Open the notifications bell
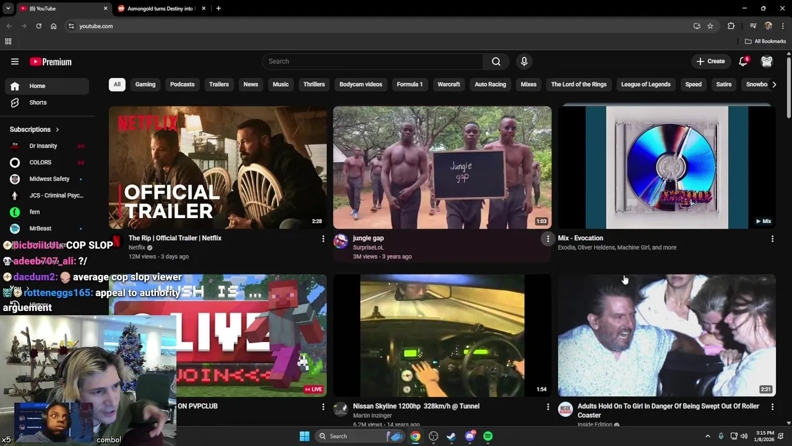The height and width of the screenshot is (446, 792). (x=743, y=61)
